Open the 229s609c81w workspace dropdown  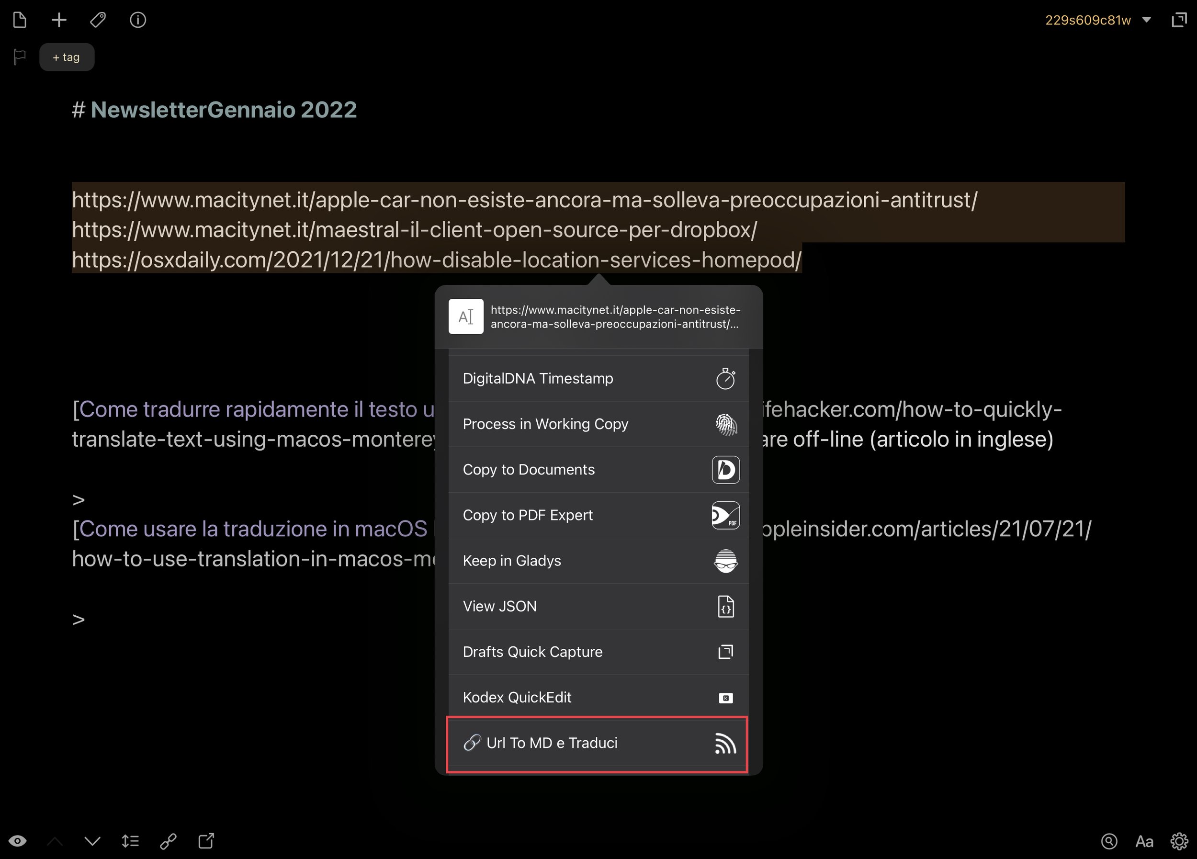click(1097, 20)
